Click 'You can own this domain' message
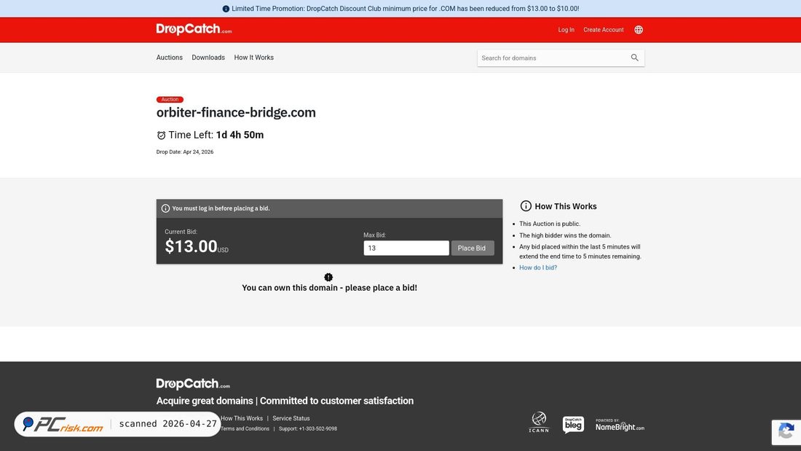Image resolution: width=801 pixels, height=451 pixels. 329,288
